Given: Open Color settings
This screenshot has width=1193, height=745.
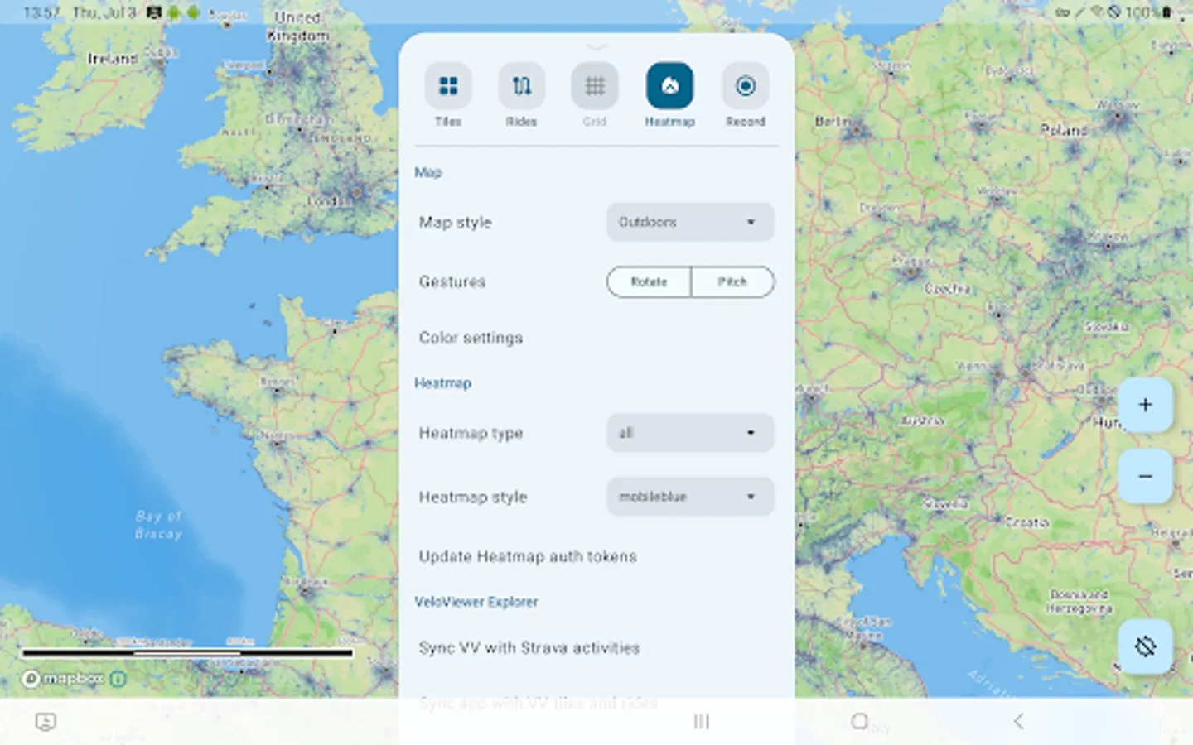Looking at the screenshot, I should point(471,338).
